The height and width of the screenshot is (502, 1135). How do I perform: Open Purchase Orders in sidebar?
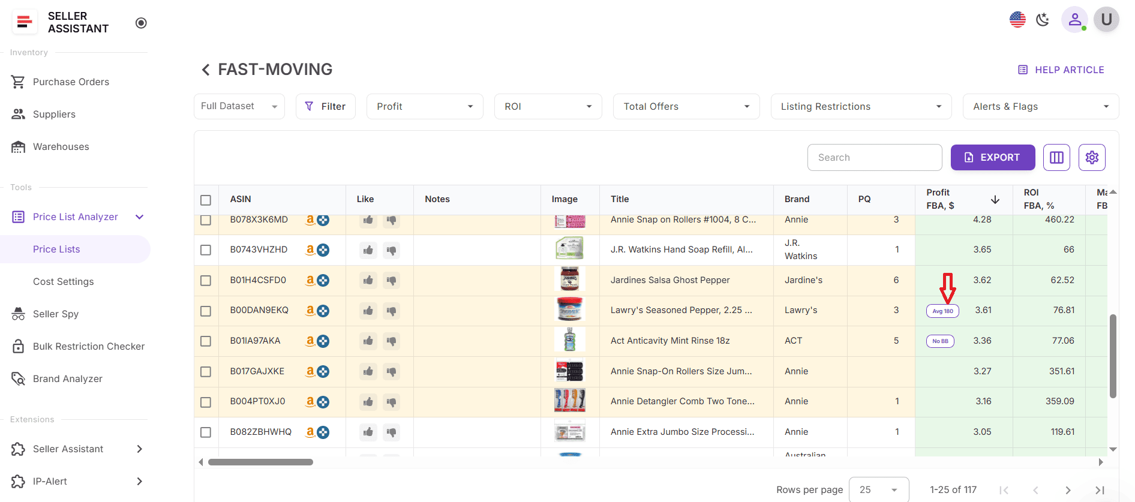coord(71,82)
